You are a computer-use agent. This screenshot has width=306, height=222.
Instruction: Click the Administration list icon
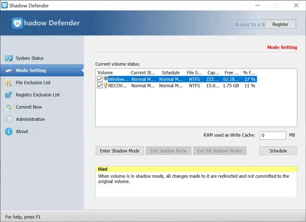click(9, 119)
